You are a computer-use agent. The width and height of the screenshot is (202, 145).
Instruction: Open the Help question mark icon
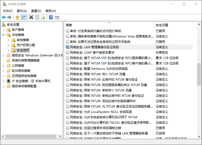(51, 17)
